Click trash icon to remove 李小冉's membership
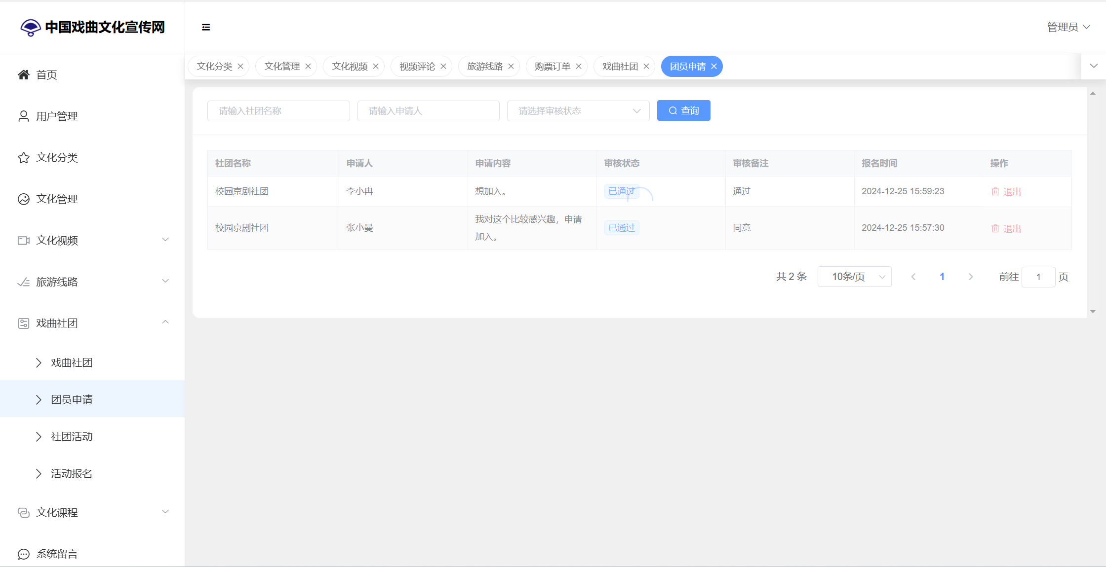Screen dimensions: 1106x567 point(995,192)
